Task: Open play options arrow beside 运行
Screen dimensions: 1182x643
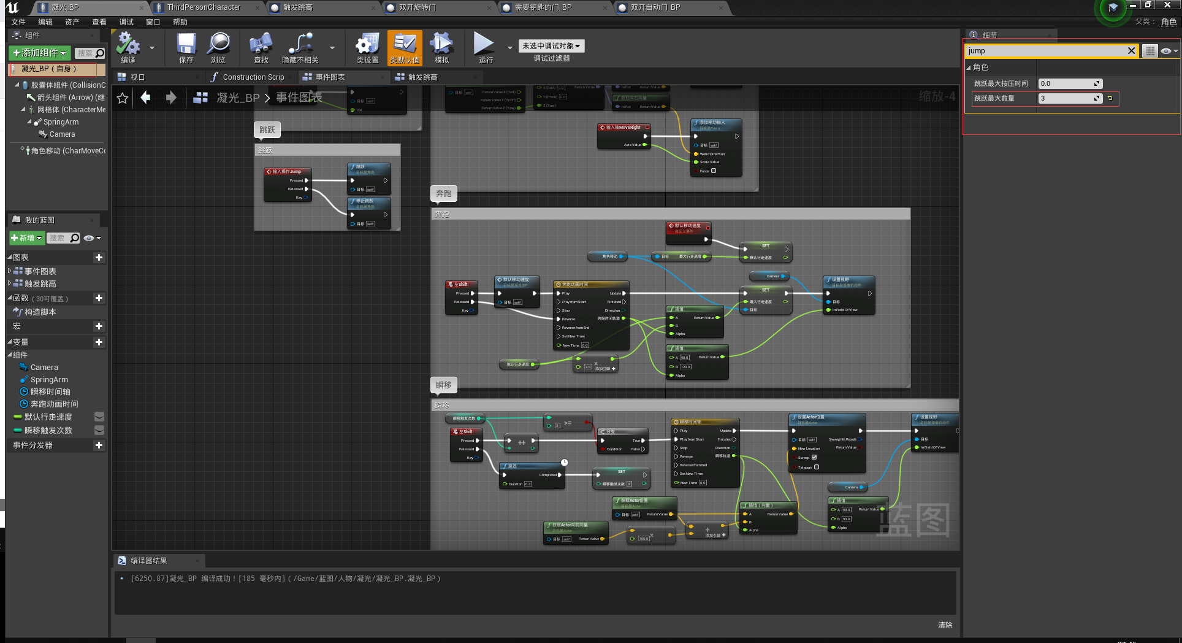Action: click(x=510, y=47)
